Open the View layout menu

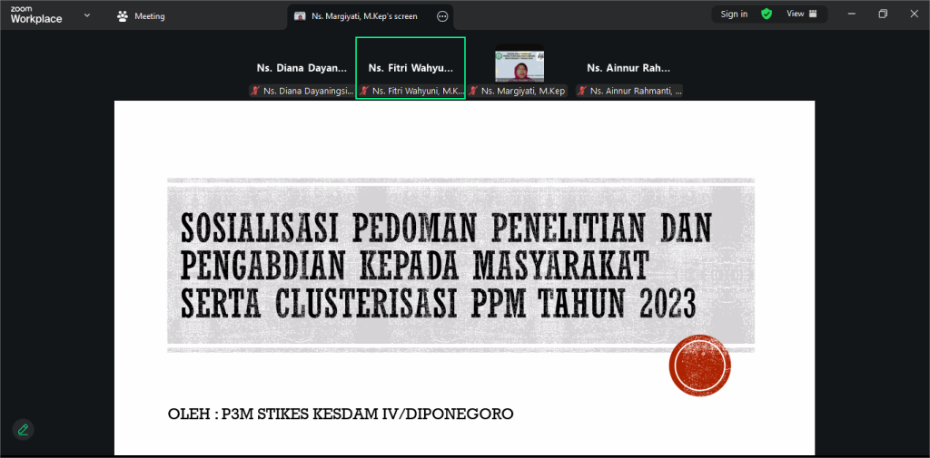pos(801,15)
